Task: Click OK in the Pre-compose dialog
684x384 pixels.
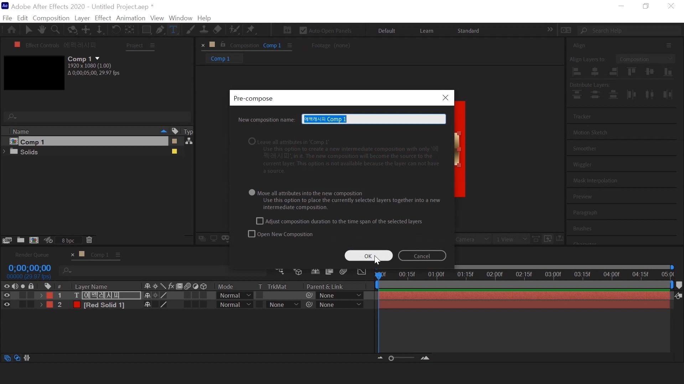Action: [x=368, y=256]
